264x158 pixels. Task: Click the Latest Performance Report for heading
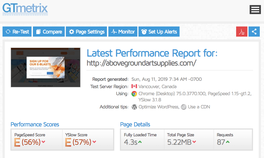click(152, 53)
